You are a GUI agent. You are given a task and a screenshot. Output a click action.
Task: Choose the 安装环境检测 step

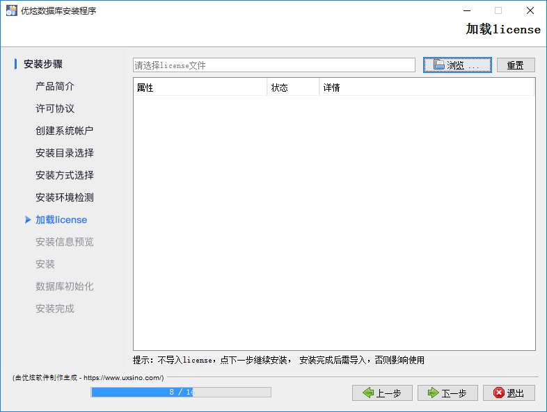[x=64, y=197]
